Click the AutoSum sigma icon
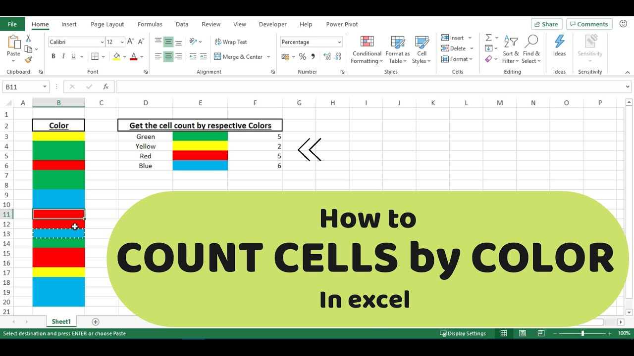The width and height of the screenshot is (634, 356). [489, 38]
